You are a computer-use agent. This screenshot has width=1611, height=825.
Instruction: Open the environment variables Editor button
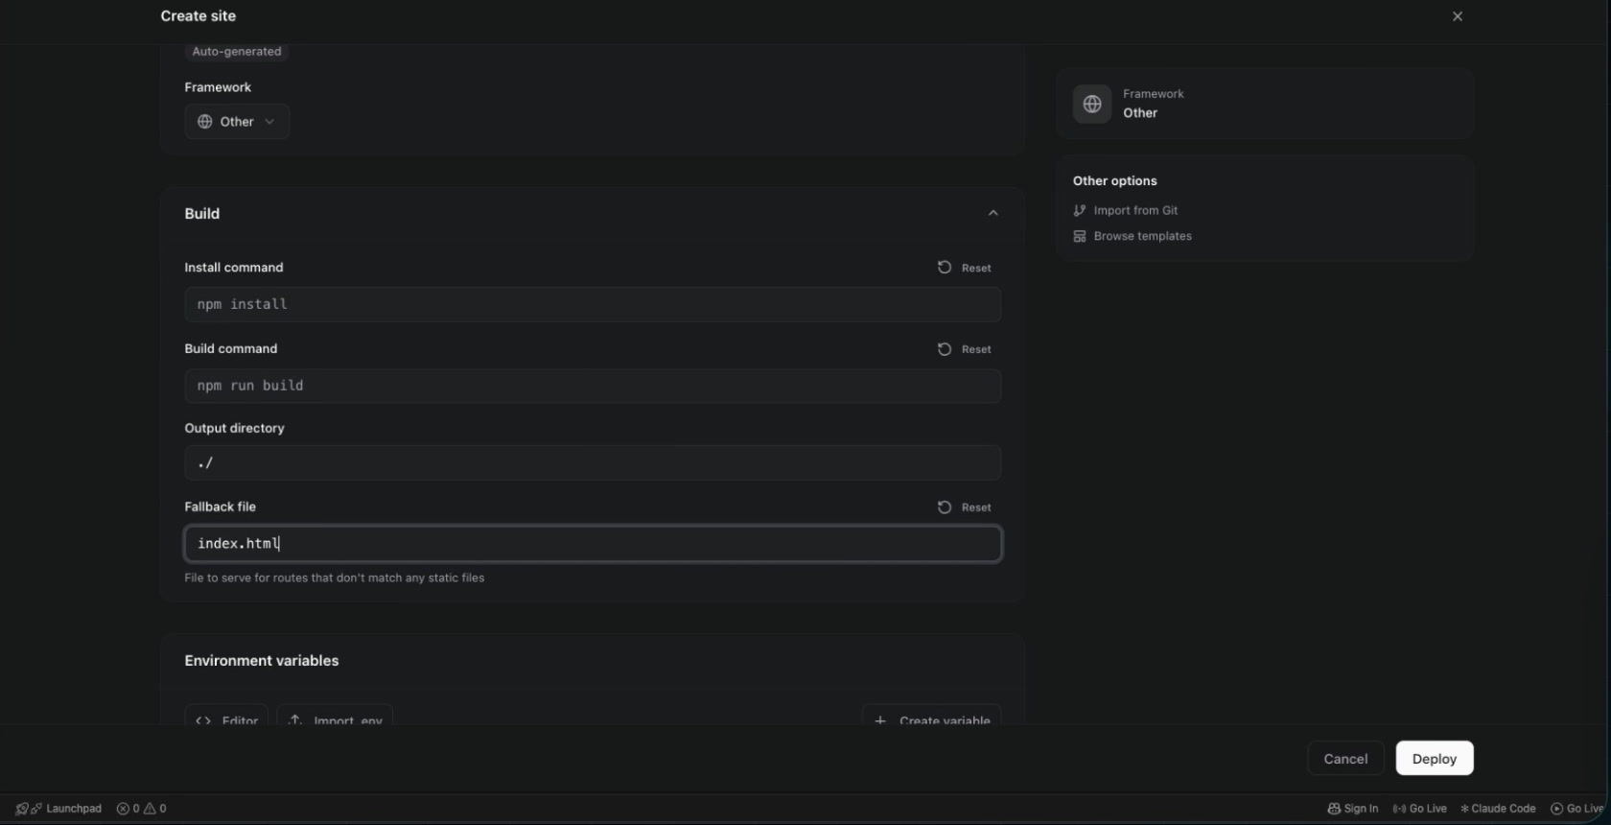[x=226, y=718]
